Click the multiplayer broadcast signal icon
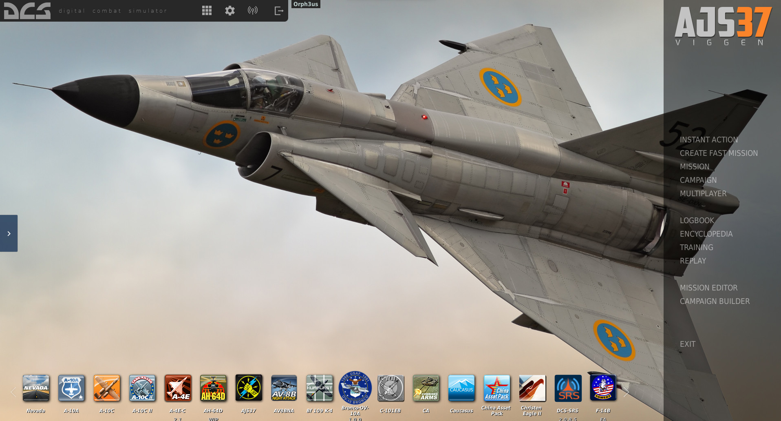Viewport: 781px width, 421px height. point(253,11)
